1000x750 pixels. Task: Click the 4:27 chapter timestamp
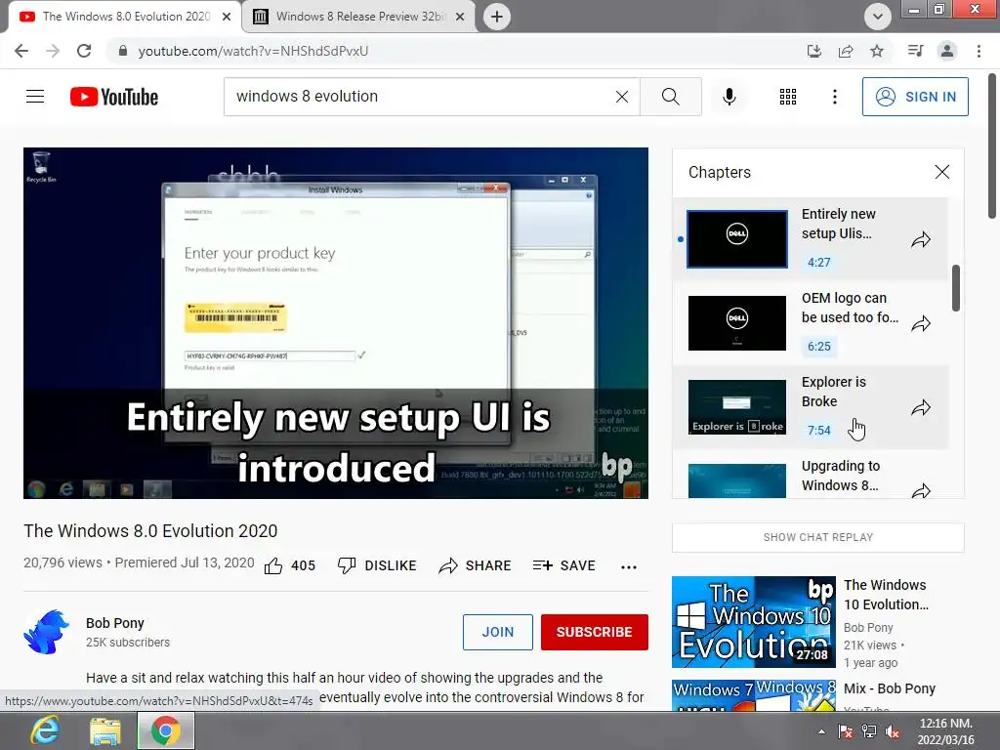point(819,262)
